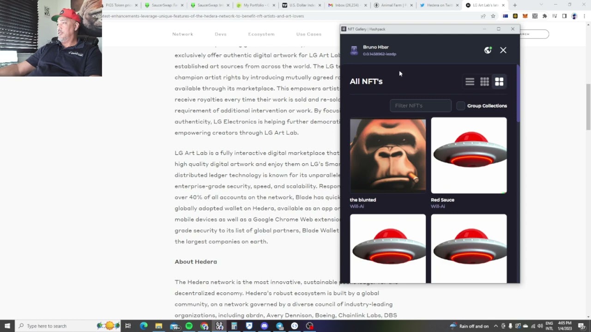Switch to list view in NFT Gallery
The height and width of the screenshot is (332, 591).
[470, 82]
